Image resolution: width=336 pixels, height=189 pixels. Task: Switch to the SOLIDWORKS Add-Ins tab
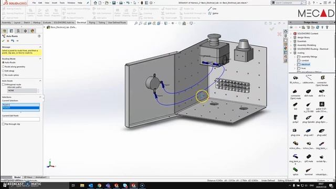64,23
